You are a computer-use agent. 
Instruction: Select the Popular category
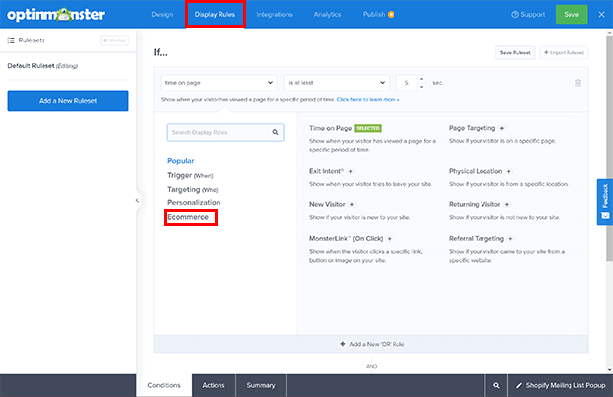(181, 161)
